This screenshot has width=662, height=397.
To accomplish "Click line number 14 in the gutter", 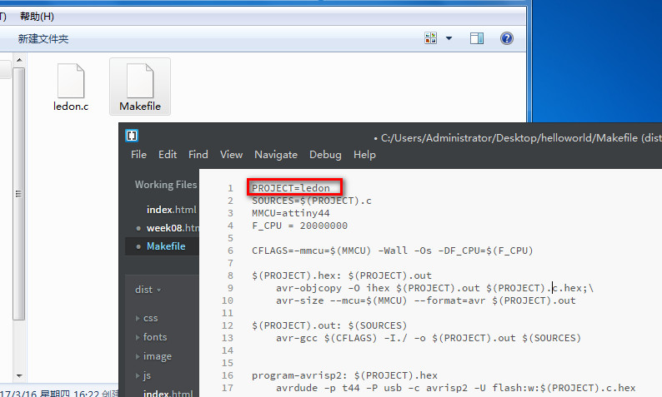I will pos(227,350).
